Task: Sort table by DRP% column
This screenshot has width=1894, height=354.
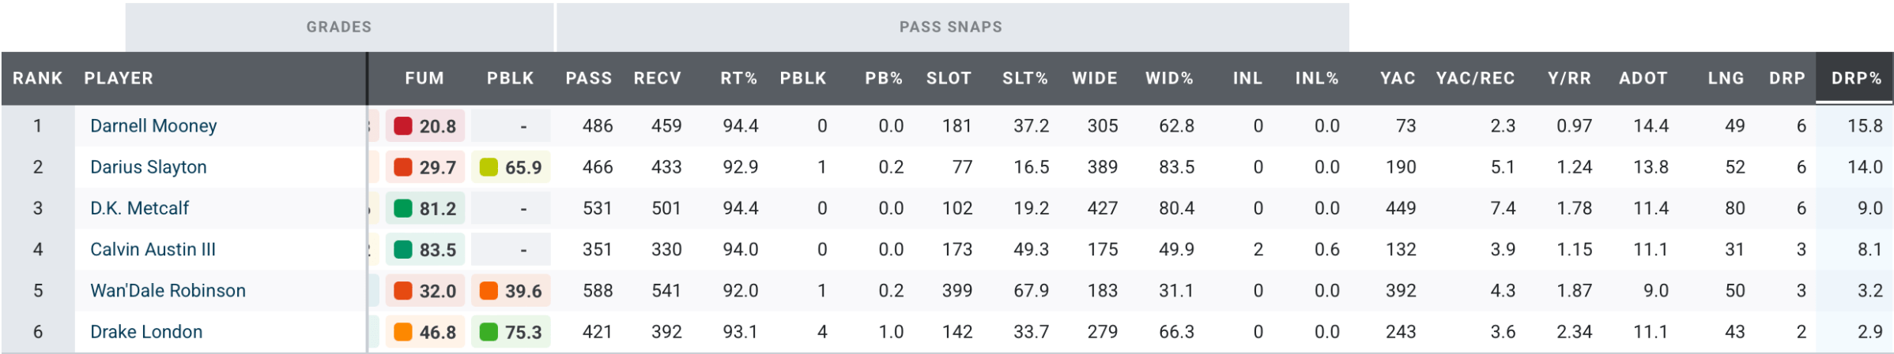Action: [1855, 79]
